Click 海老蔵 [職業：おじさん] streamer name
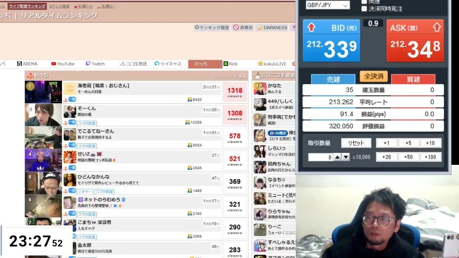The image size is (459, 258). pos(103,86)
